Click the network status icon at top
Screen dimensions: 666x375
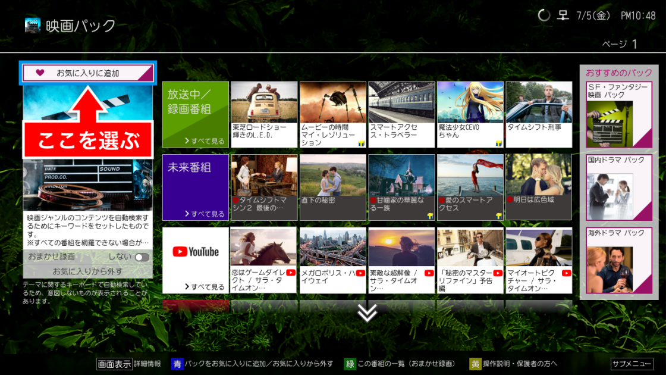point(562,15)
